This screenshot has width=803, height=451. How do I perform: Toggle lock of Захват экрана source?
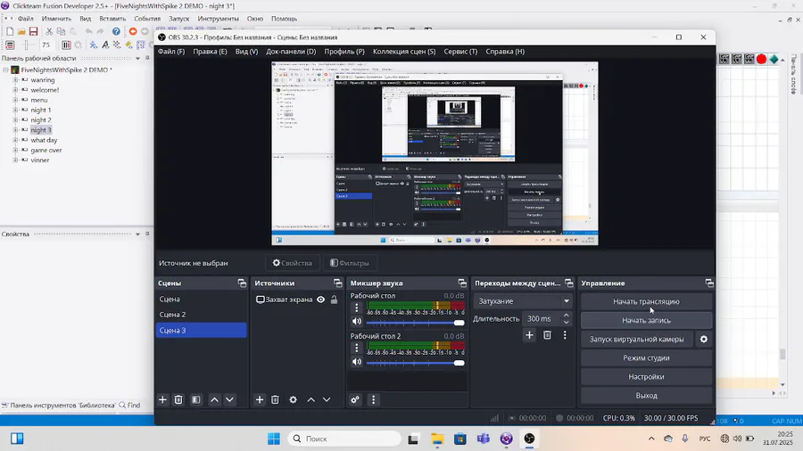pyautogui.click(x=335, y=299)
